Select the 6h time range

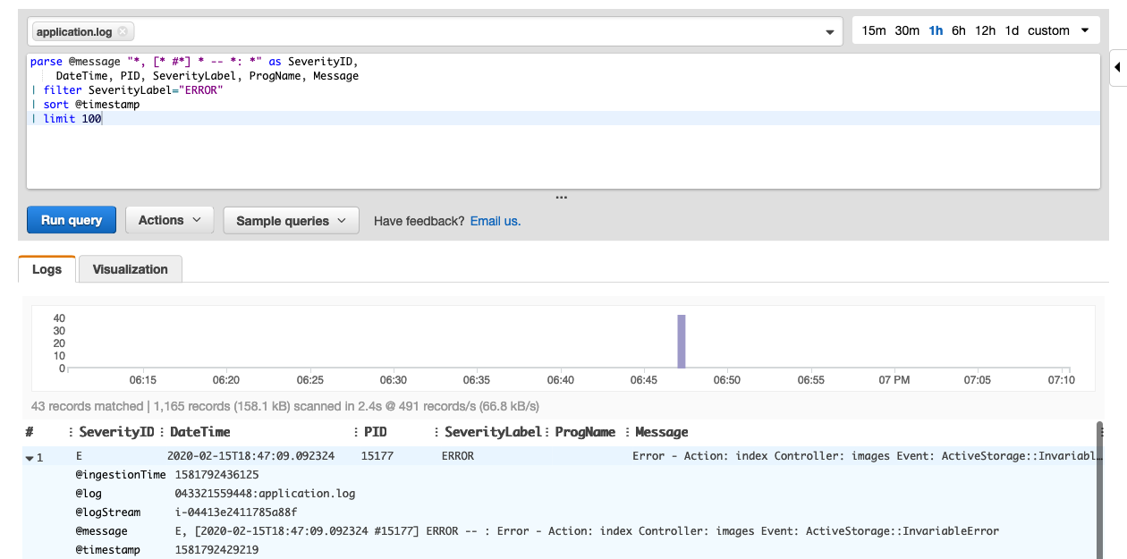click(x=959, y=30)
